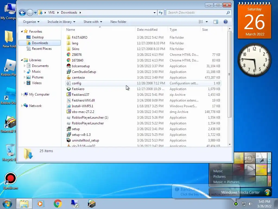This screenshot has width=278, height=209.
Task: Open the view options dropdown arrow
Action: 207,22
